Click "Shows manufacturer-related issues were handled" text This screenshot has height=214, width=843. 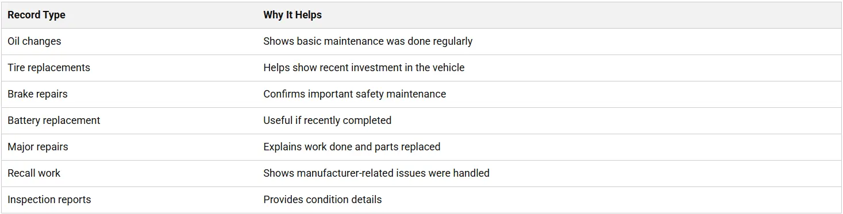[x=376, y=173]
